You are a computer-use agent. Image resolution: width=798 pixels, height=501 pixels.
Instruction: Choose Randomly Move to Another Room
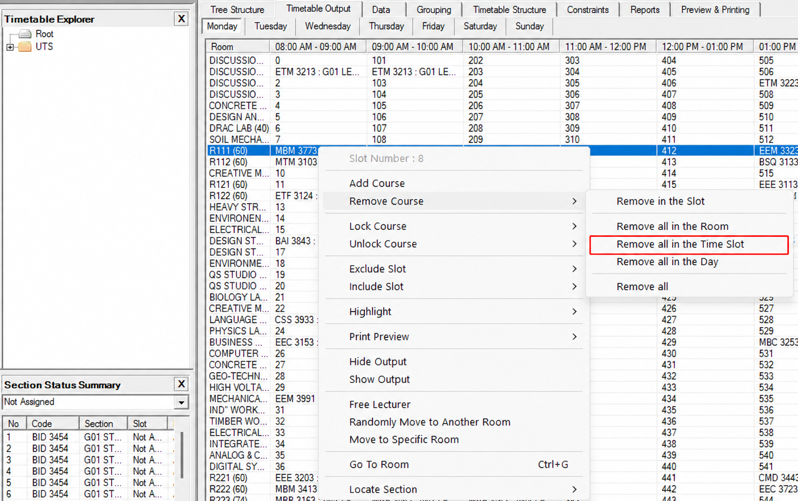coord(454,422)
